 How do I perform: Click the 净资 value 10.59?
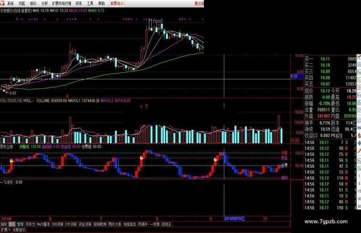click(x=325, y=129)
